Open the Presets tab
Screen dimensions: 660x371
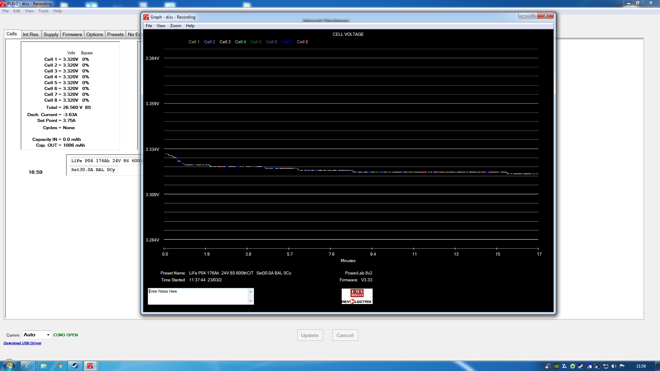tap(115, 34)
